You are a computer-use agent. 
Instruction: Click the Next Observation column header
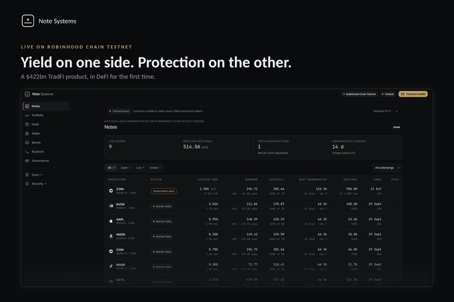click(312, 179)
